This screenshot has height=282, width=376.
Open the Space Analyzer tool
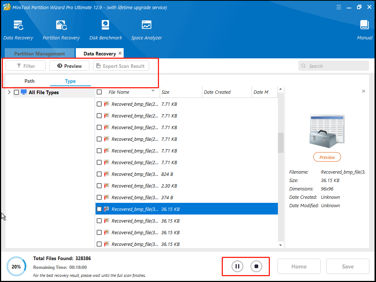tap(147, 30)
